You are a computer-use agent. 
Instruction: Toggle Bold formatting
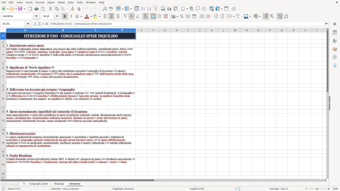[x=65, y=16]
